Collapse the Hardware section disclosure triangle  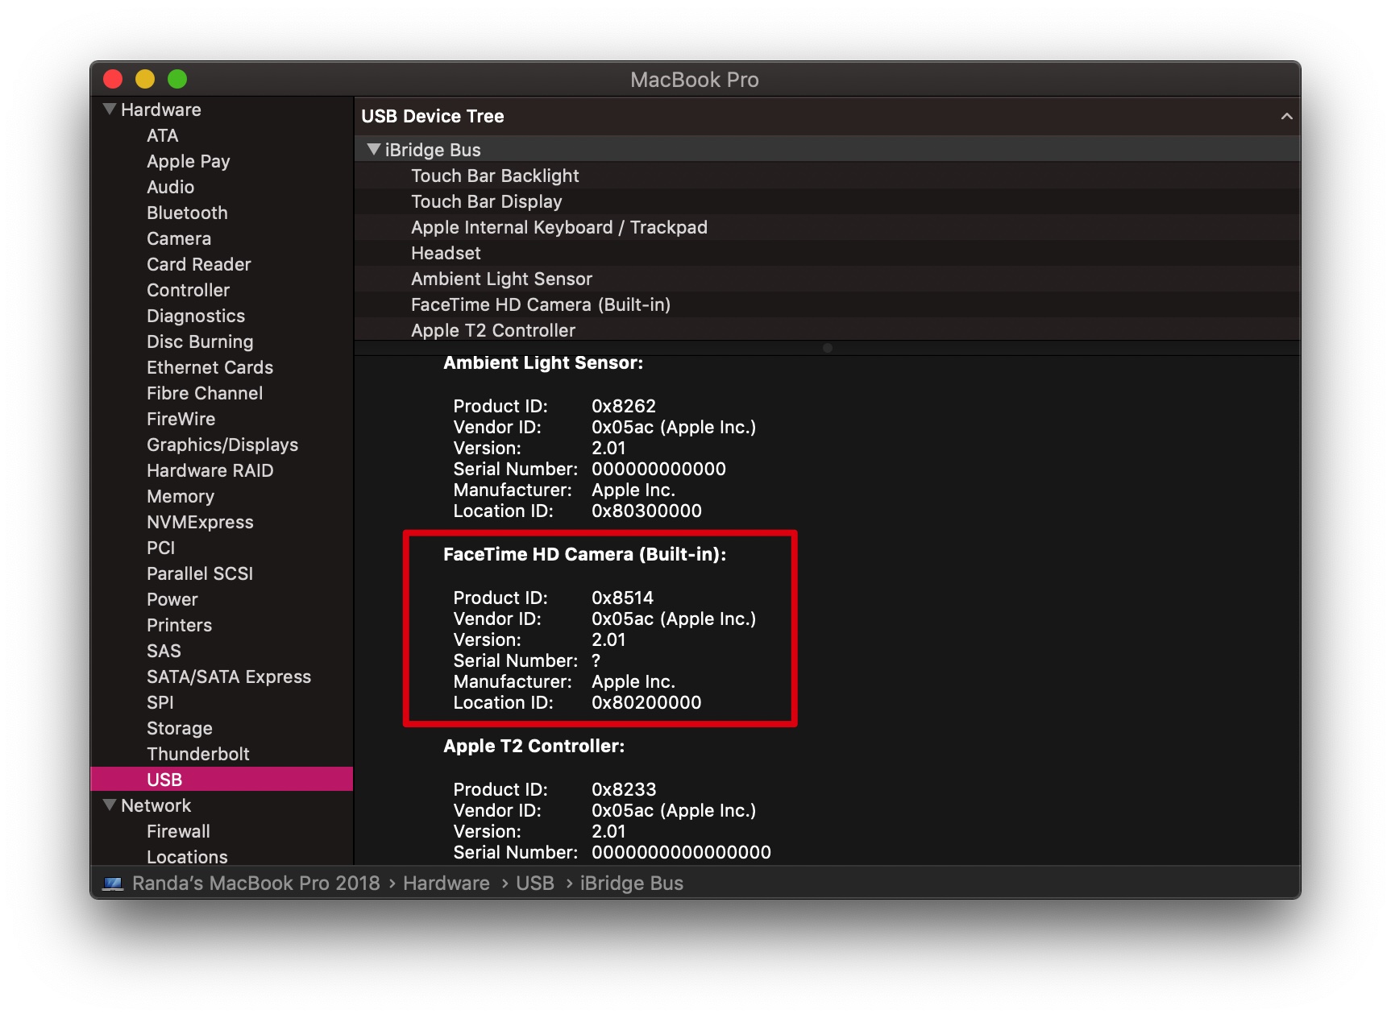(110, 109)
